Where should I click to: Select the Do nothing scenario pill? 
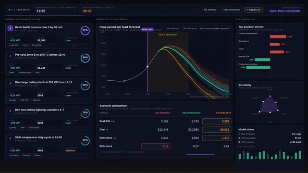pos(209,10)
